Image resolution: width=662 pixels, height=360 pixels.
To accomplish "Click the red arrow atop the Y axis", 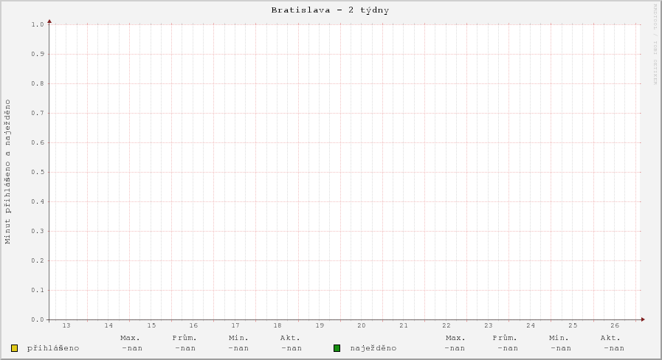I will click(49, 21).
